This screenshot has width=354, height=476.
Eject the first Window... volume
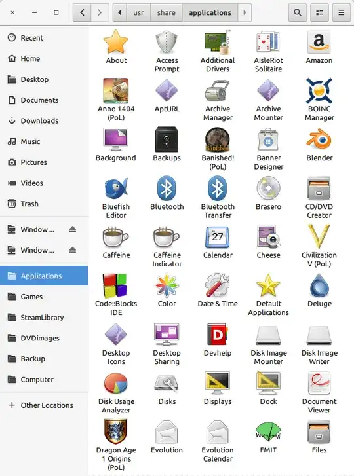pyautogui.click(x=72, y=229)
